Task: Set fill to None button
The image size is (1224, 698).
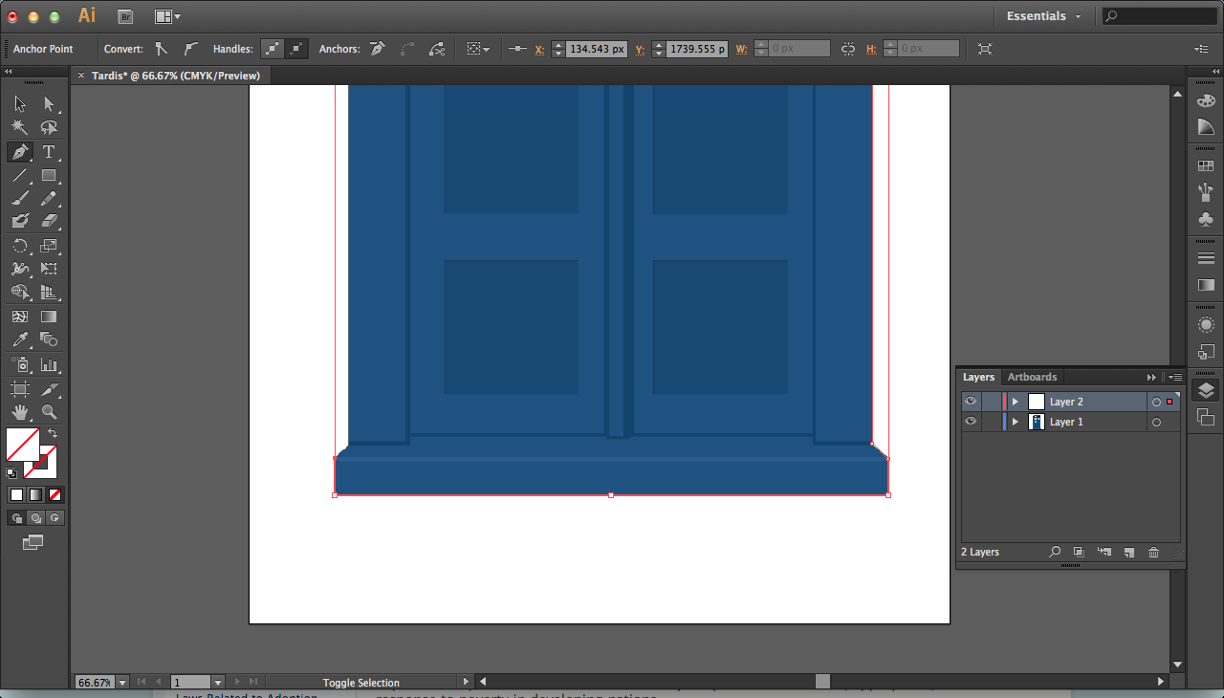Action: pos(55,494)
